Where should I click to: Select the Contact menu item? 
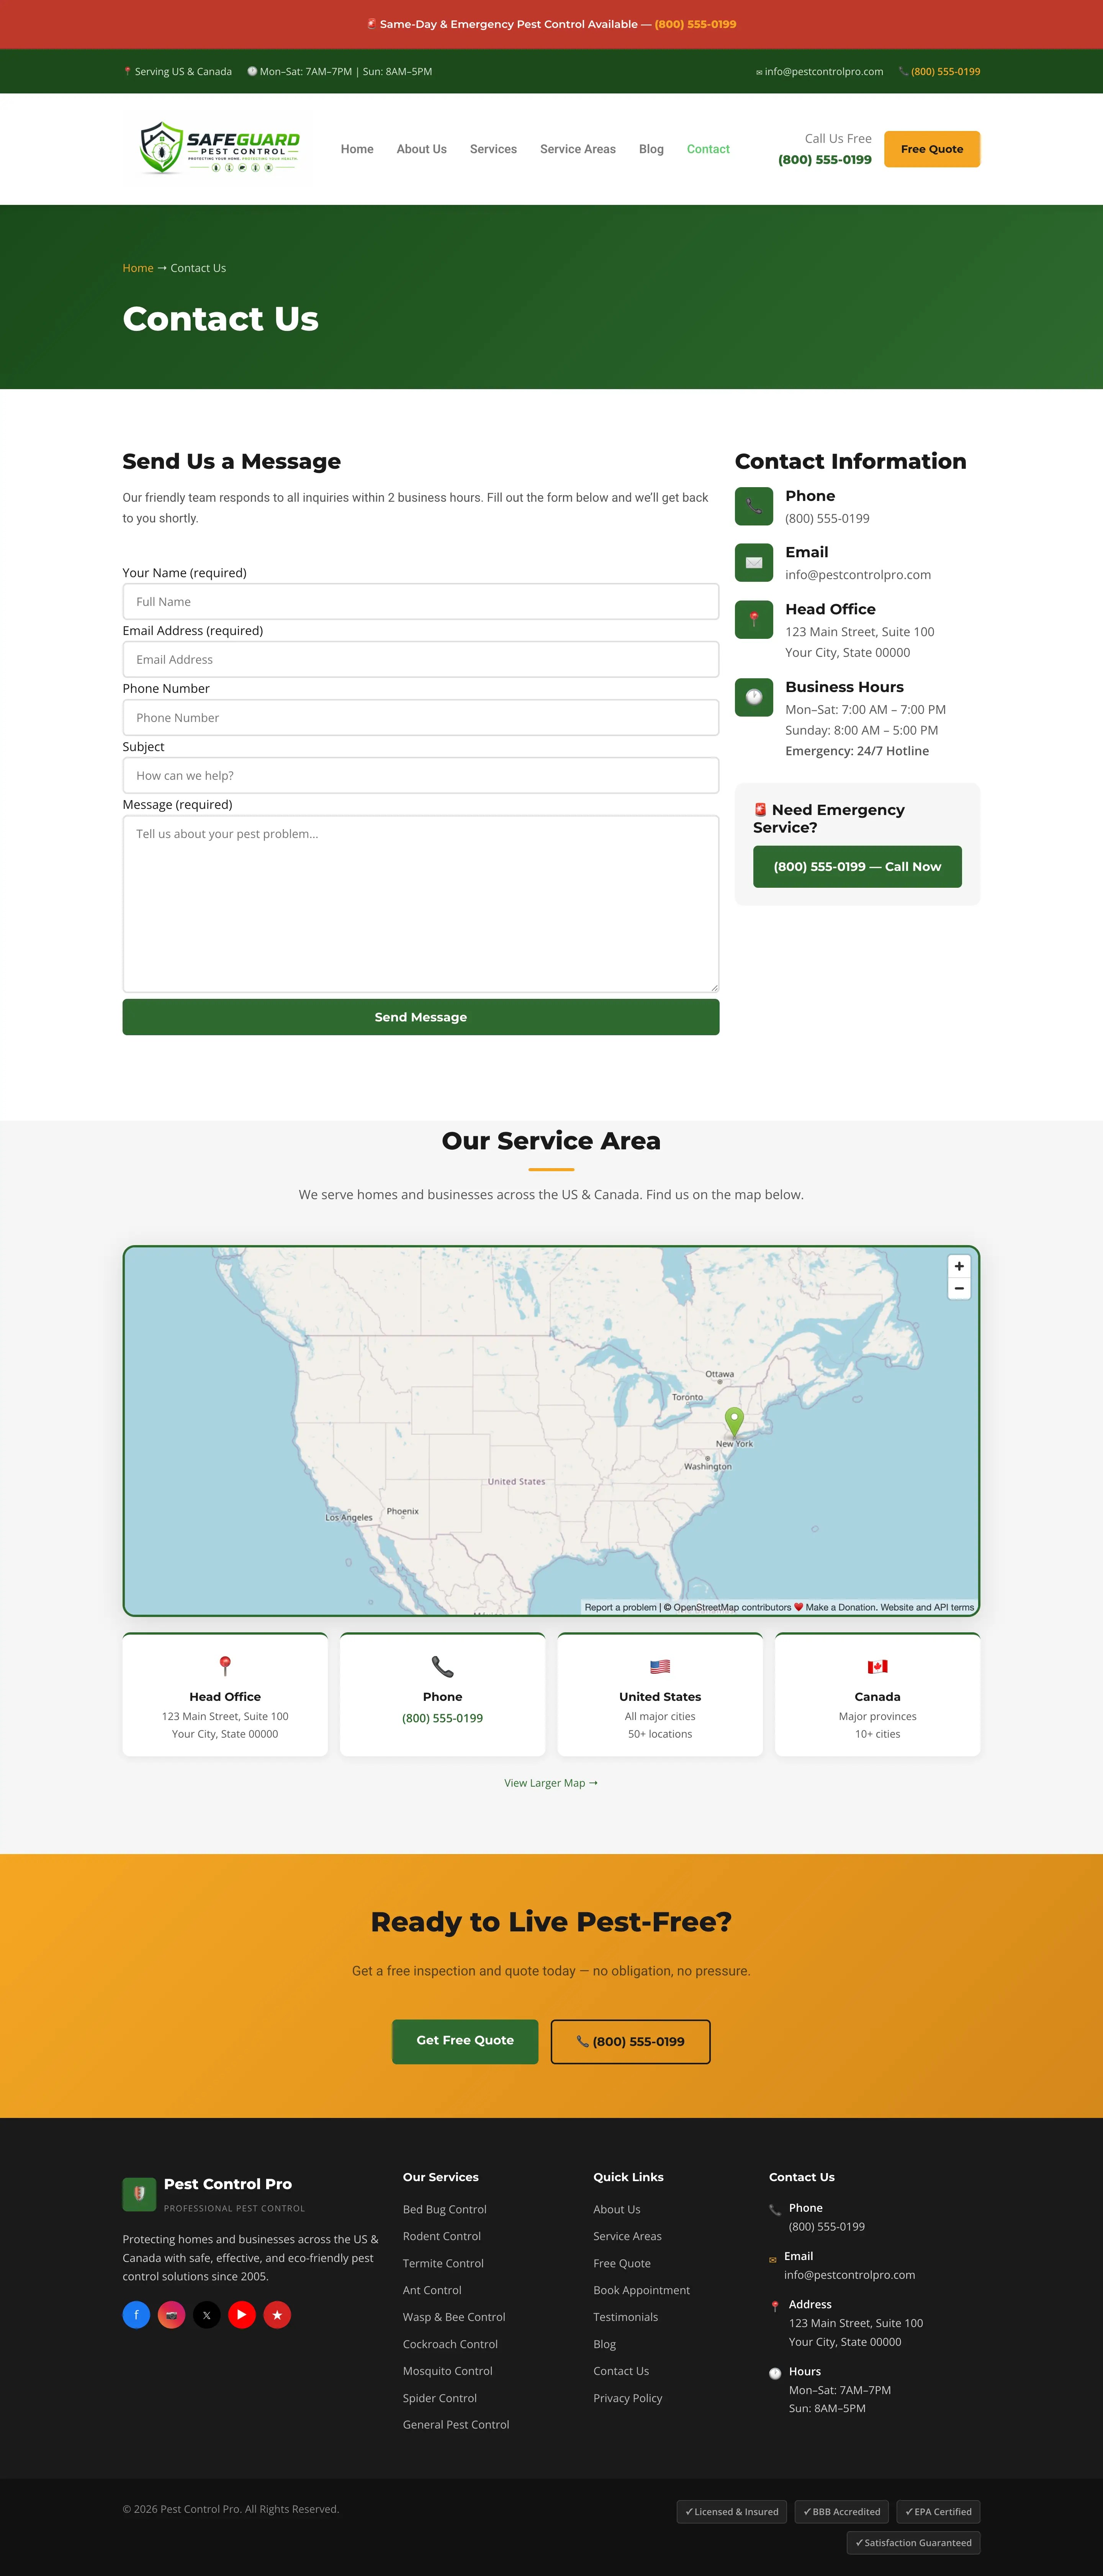coord(708,149)
